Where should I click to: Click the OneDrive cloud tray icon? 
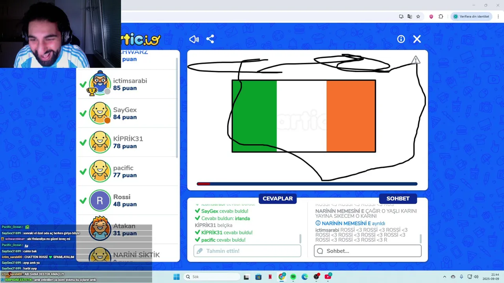[x=453, y=277]
